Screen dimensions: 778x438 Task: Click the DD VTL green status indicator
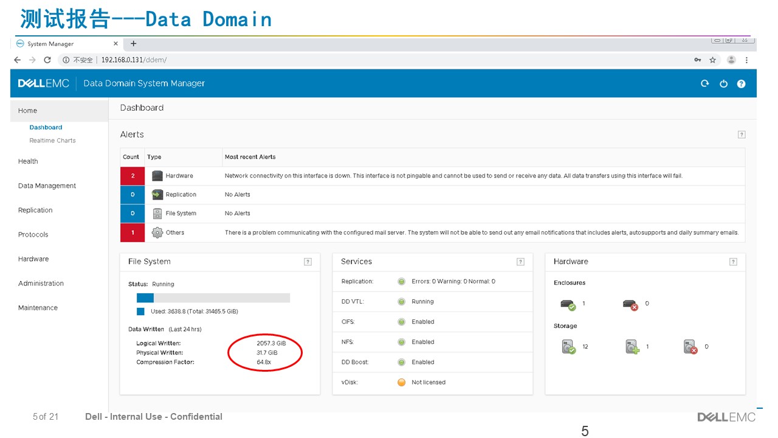401,302
